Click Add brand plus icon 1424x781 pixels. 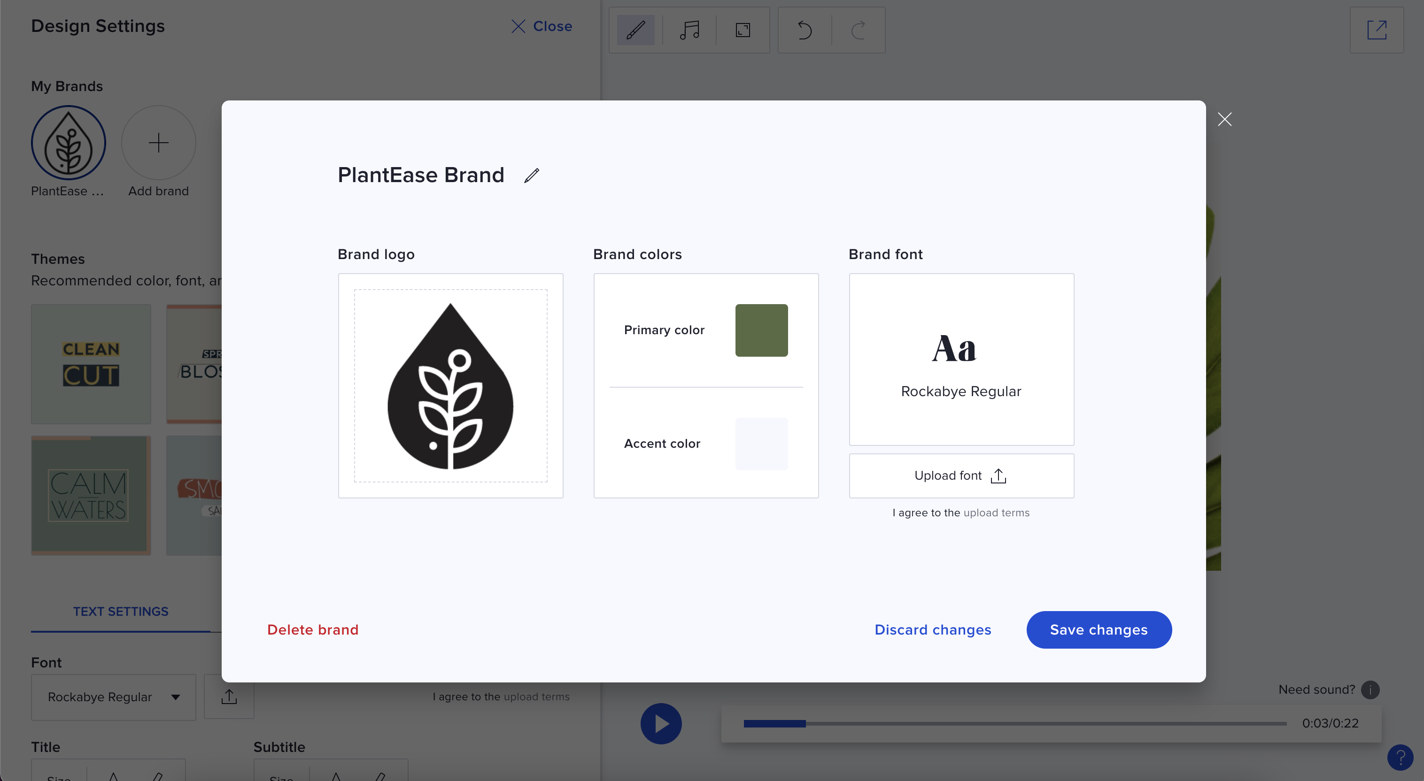[x=158, y=142]
